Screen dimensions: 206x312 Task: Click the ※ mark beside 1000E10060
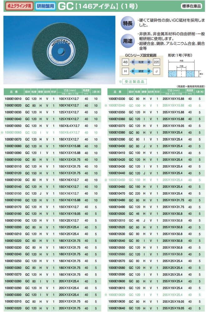point(2,133)
